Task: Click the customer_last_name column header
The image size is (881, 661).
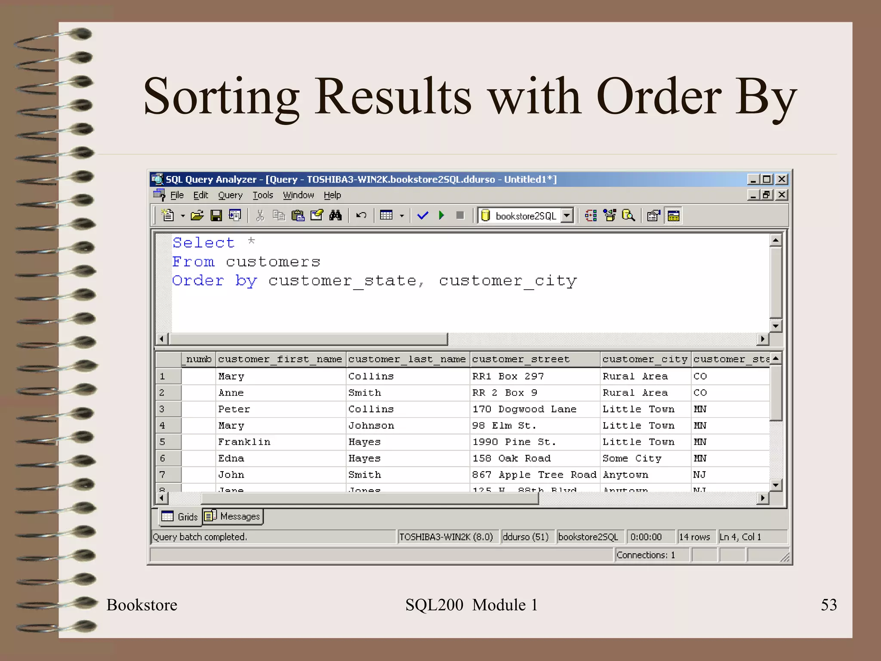Action: [x=407, y=359]
